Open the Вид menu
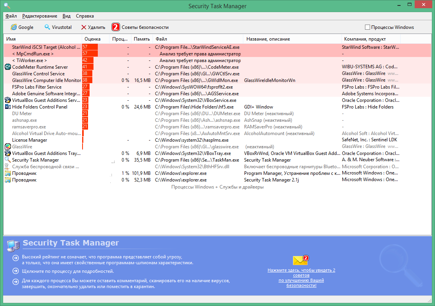Screen dimensions: 435x306 pos(67,16)
